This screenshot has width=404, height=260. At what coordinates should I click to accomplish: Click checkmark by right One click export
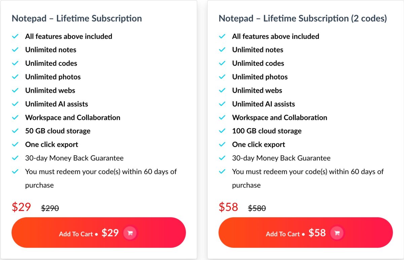click(x=222, y=144)
